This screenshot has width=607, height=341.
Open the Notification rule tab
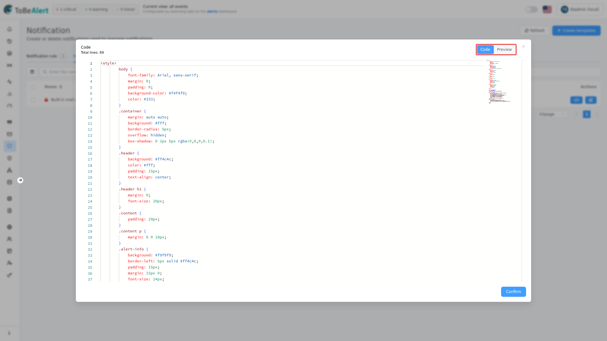[x=42, y=56]
